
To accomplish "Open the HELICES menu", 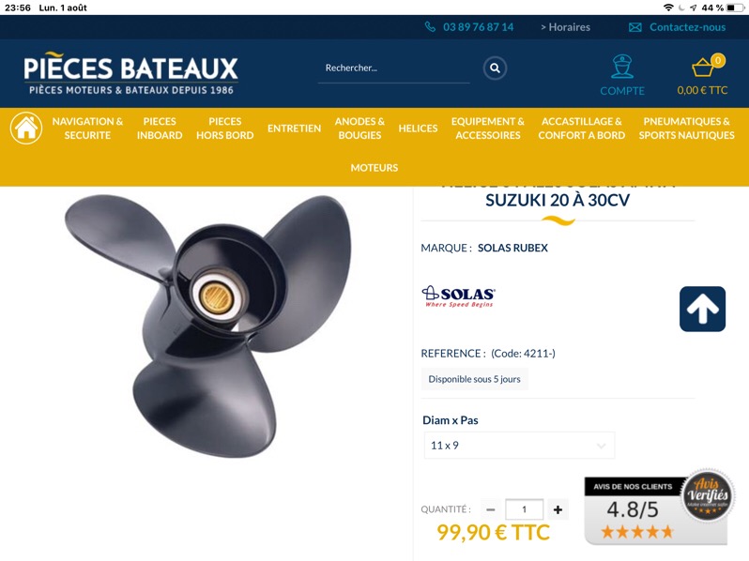I will point(418,129).
